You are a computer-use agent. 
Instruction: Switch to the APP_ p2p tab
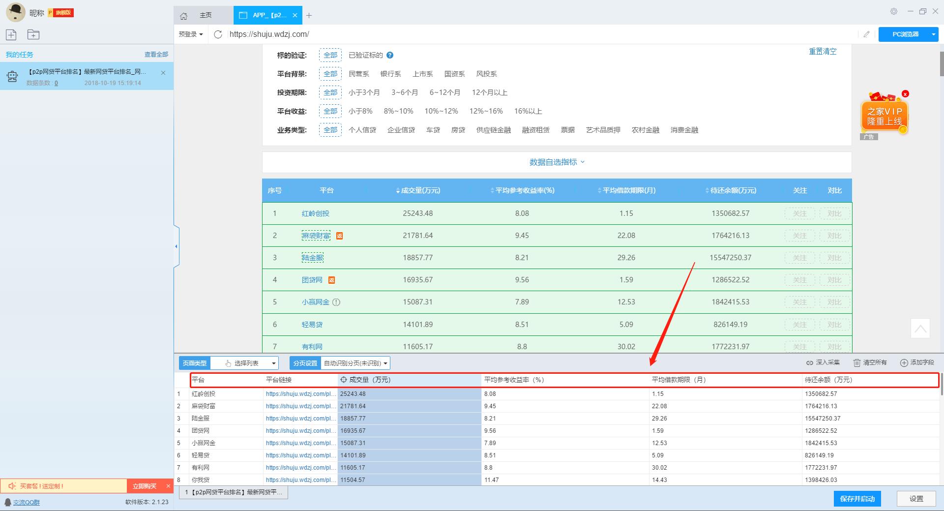point(268,15)
